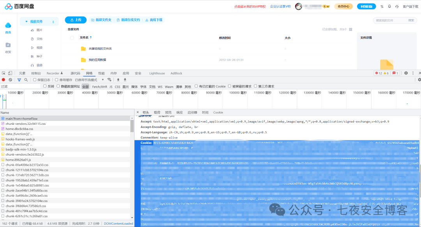Image resolution: width=421 pixels, height=227 pixels.
Task: Switch to 元素 Elements tab
Action: tap(22, 73)
